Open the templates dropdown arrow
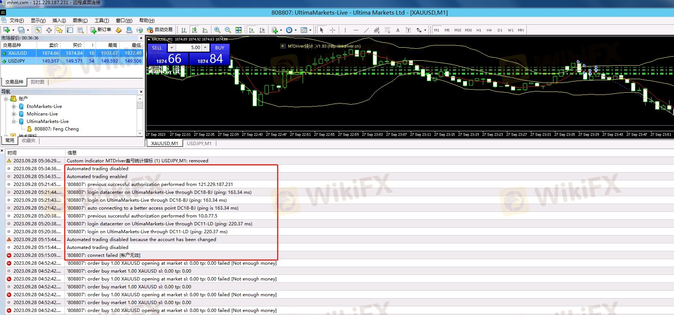 tap(310, 30)
